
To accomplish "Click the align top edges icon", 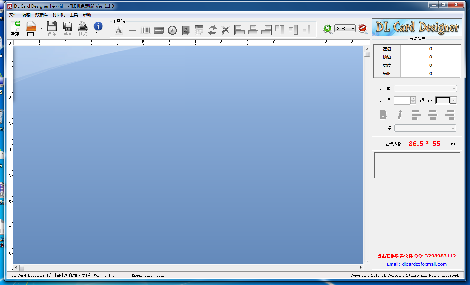I will click(x=280, y=30).
